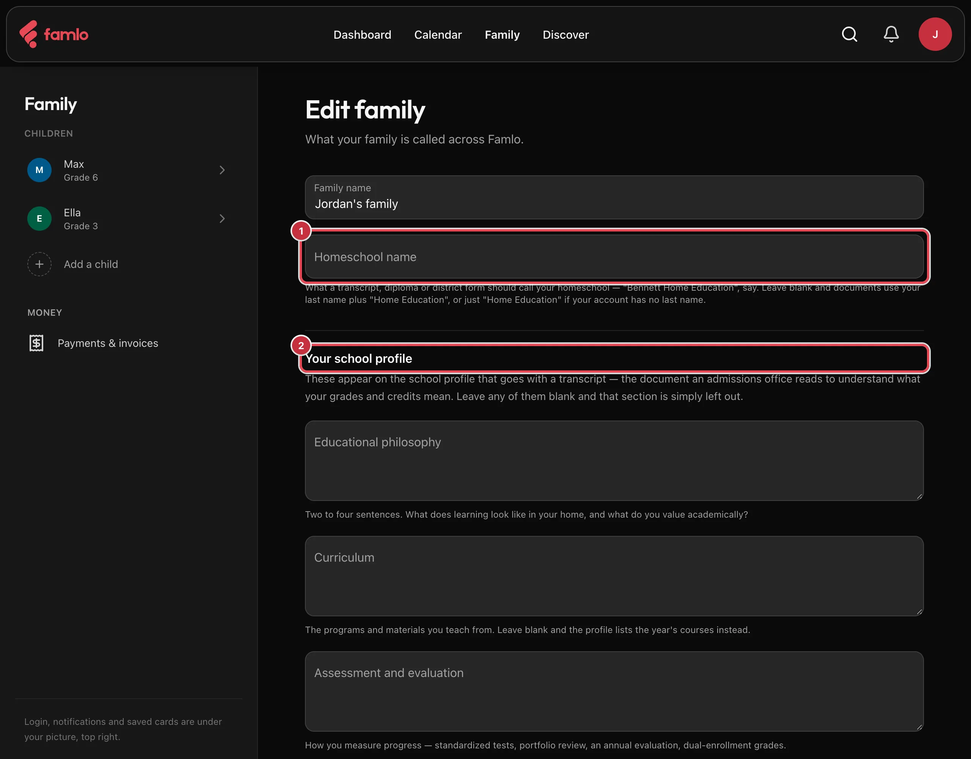This screenshot has height=759, width=971.
Task: Expand Max's row chevron
Action: tap(222, 170)
